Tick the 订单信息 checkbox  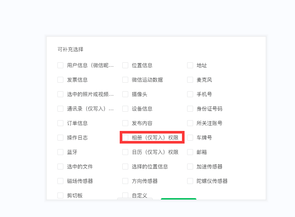point(60,123)
